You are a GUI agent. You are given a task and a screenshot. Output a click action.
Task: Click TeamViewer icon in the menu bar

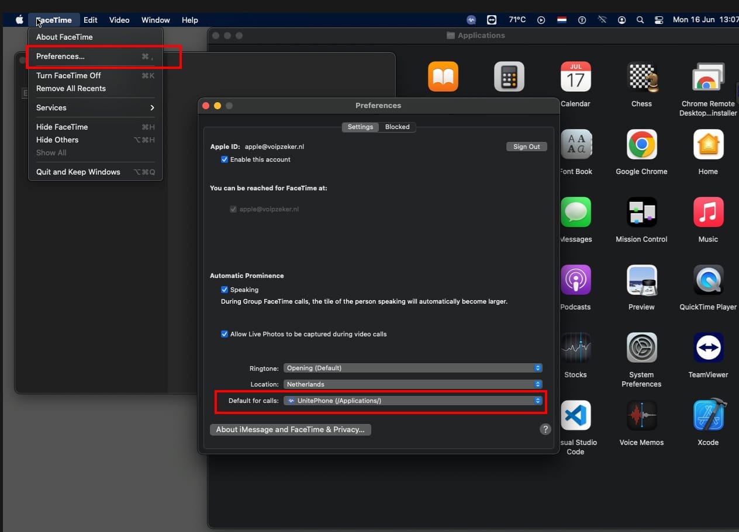[x=491, y=20]
